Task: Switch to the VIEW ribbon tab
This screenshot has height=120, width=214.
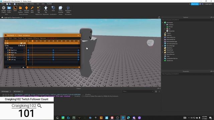Action: (43, 4)
